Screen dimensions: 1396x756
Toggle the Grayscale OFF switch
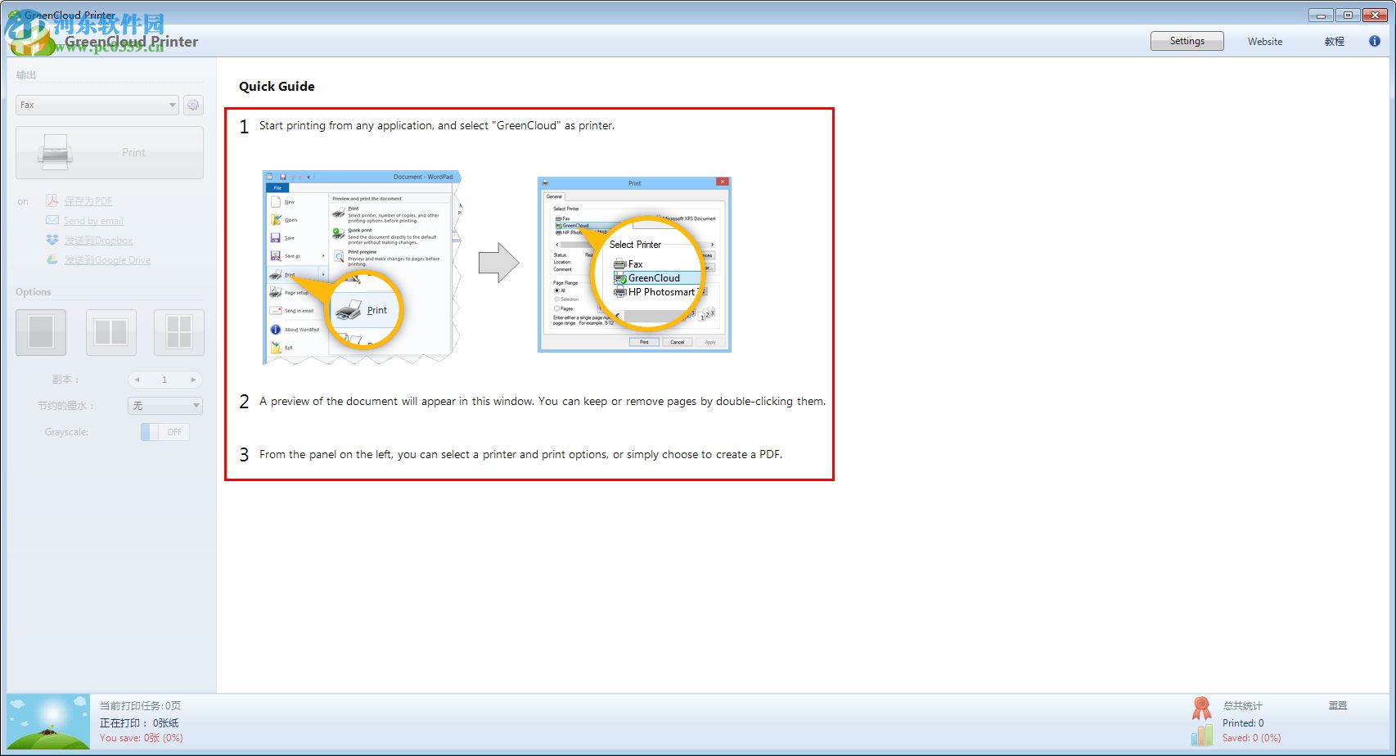[x=165, y=432]
